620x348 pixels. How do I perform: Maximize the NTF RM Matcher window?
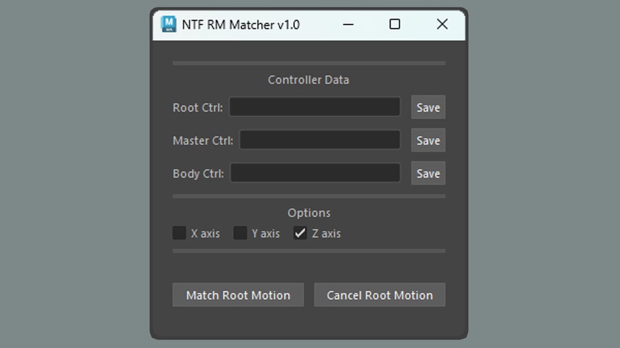pos(395,25)
